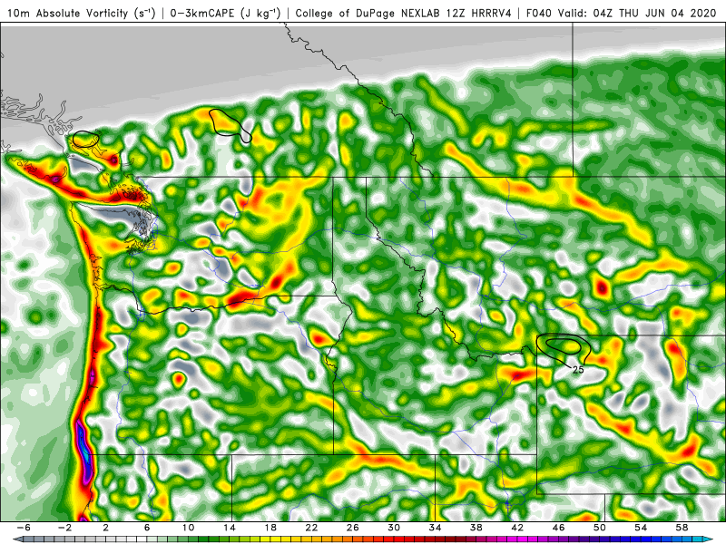Click the '2' colorbar scale value

(x=105, y=528)
